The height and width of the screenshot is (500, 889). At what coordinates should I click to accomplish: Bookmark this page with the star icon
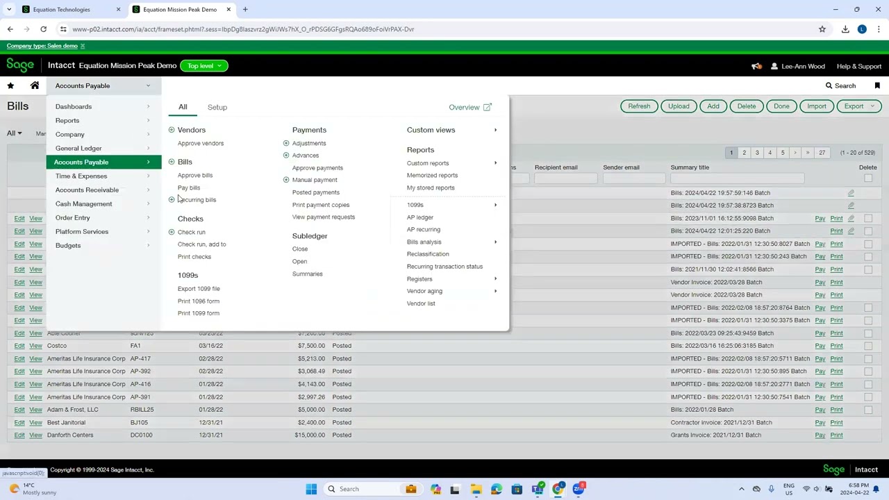click(822, 29)
